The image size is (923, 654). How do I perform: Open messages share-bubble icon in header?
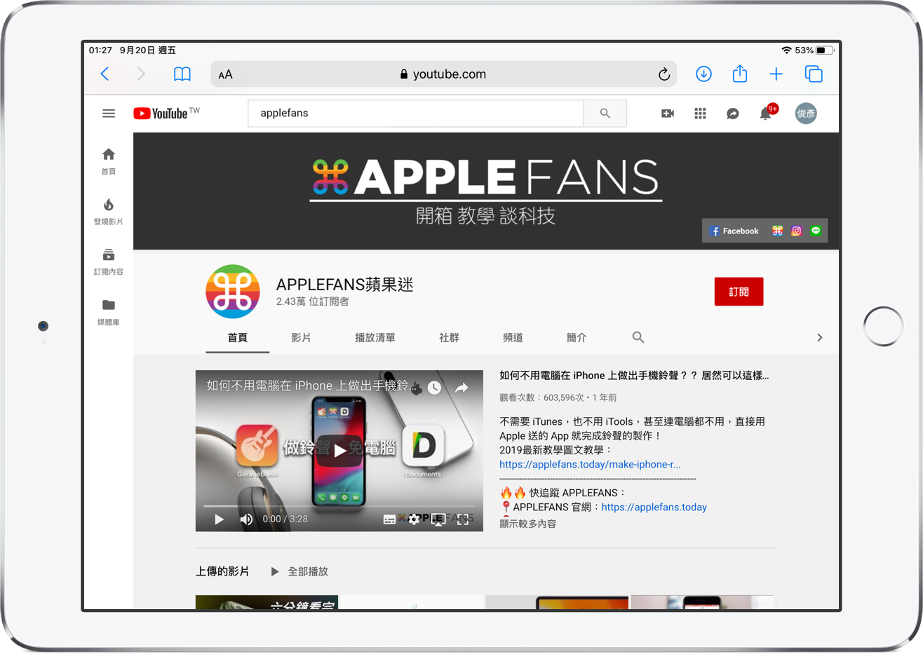click(732, 114)
